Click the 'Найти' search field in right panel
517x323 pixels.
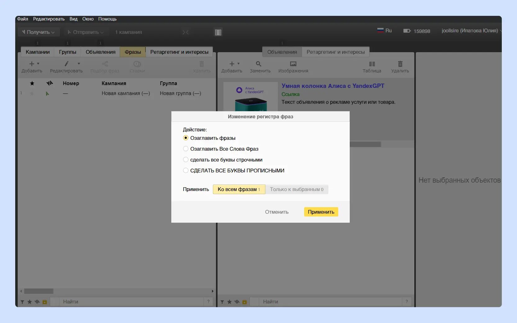coord(331,302)
